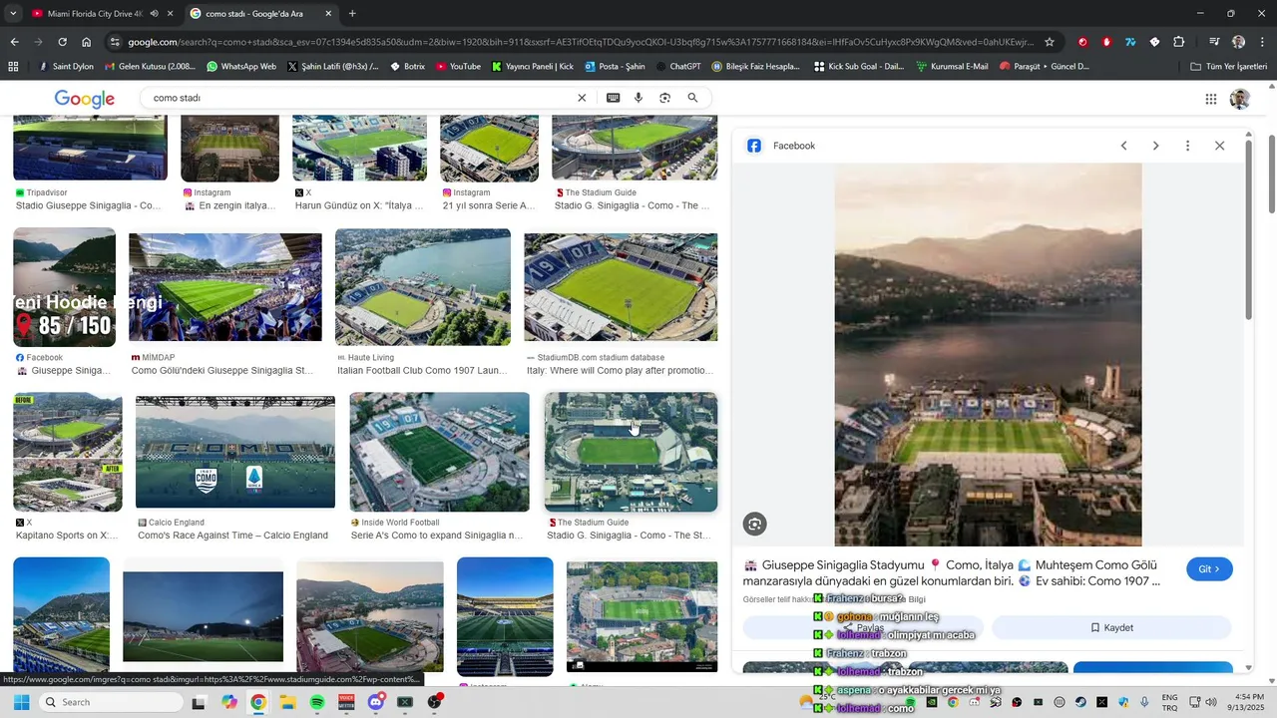Screen dimensions: 1277x718
Task: Open the bookmarks bar apps grid icon
Action: click(13, 67)
